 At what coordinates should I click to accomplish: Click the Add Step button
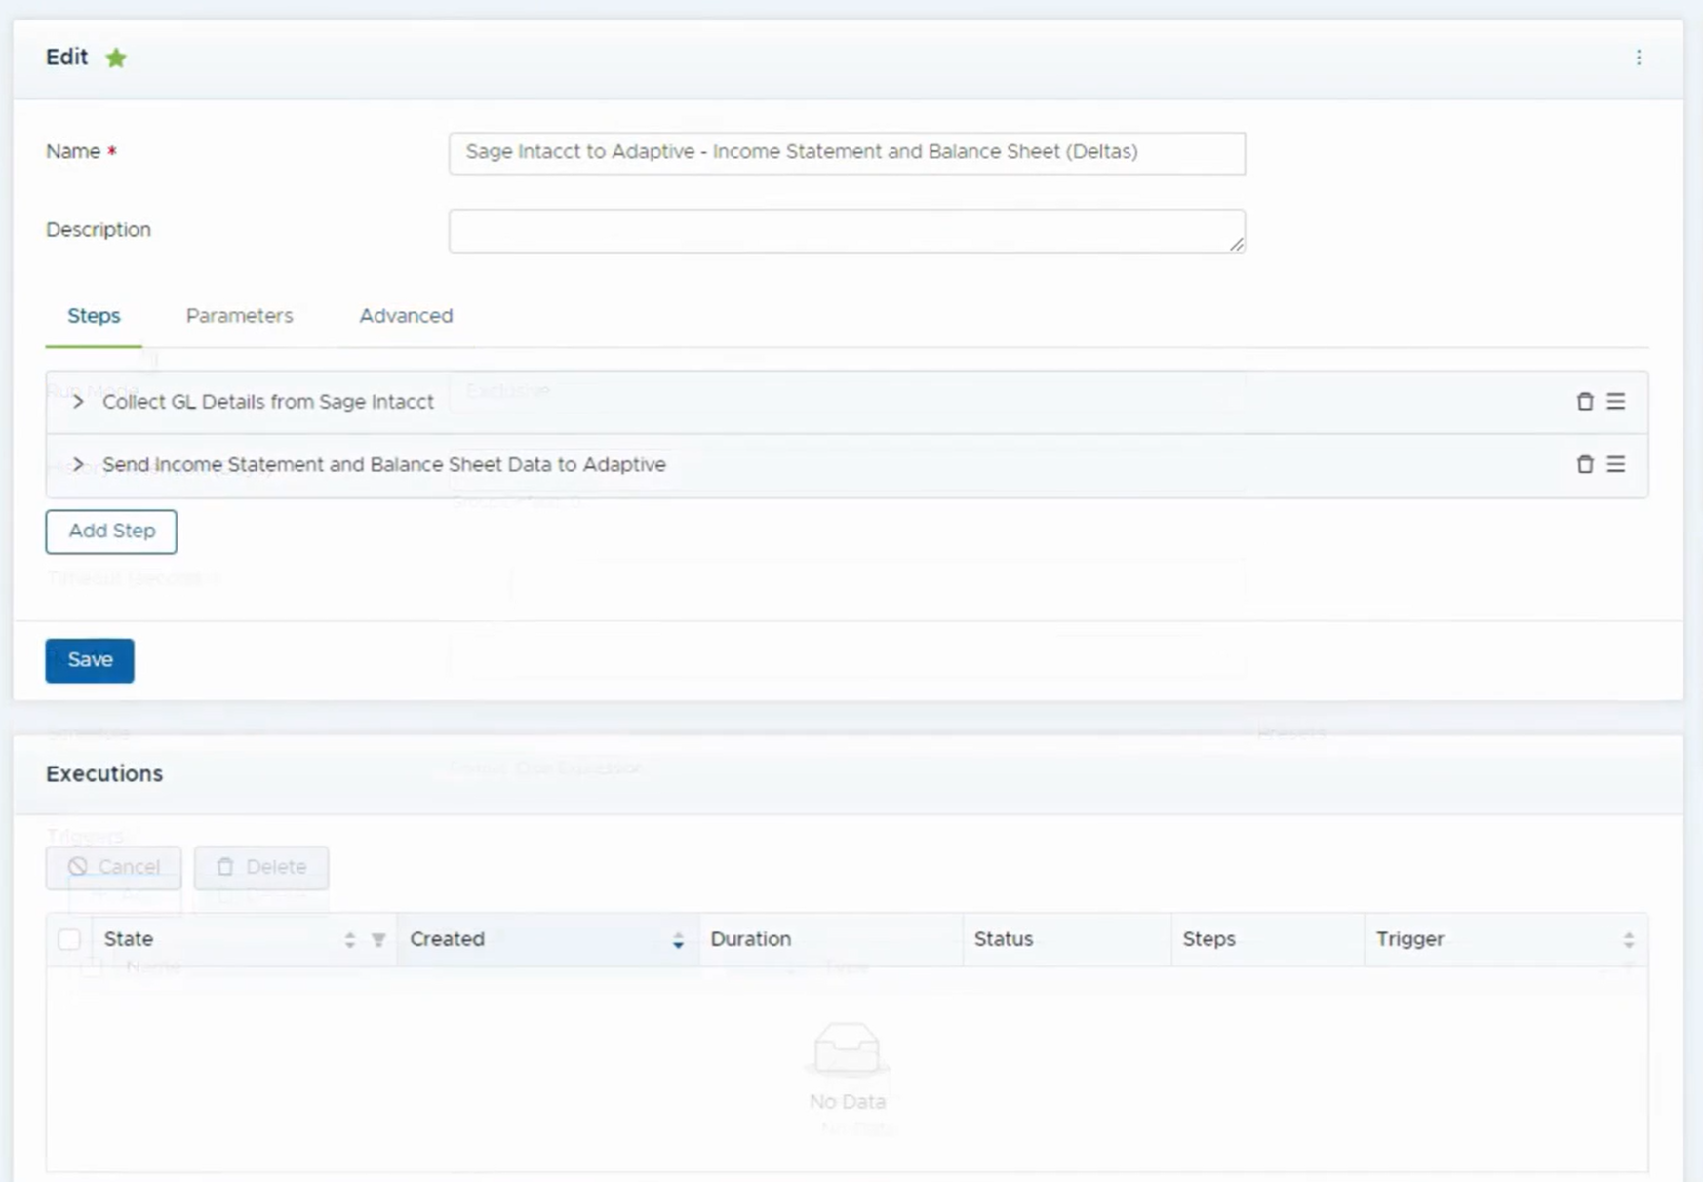pos(111,532)
